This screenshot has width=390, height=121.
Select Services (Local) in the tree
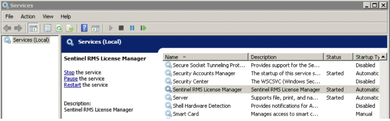[x=31, y=40]
